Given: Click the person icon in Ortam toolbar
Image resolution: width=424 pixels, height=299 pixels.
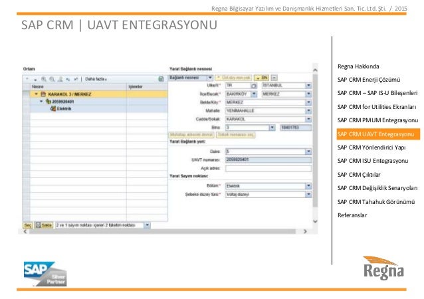Looking at the screenshot, I should (x=60, y=79).
